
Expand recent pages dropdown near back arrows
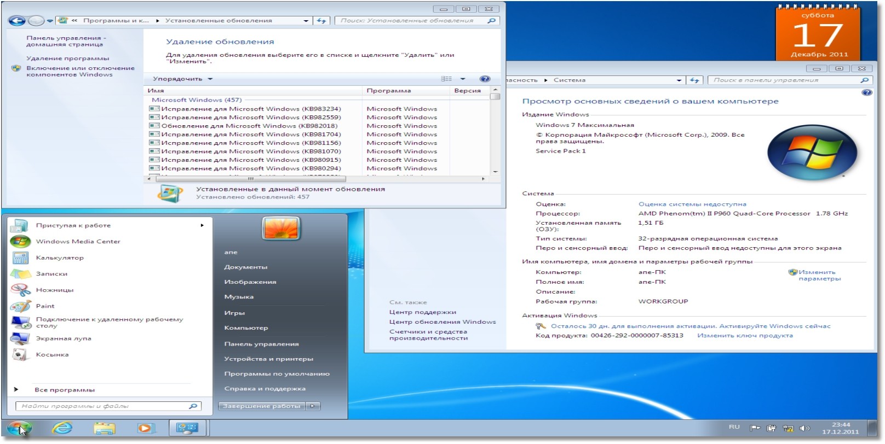point(50,21)
